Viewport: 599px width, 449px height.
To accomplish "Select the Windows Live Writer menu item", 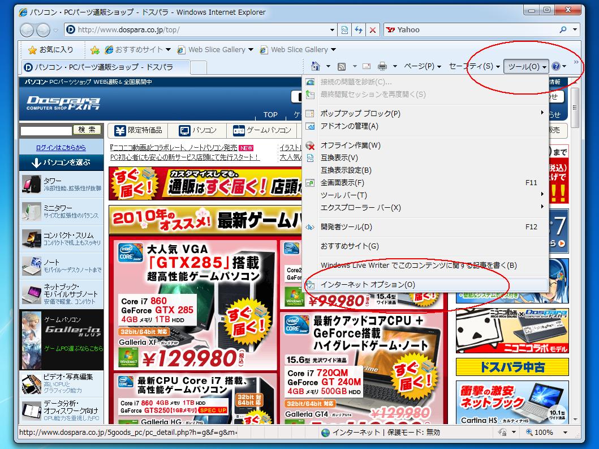I will point(425,266).
